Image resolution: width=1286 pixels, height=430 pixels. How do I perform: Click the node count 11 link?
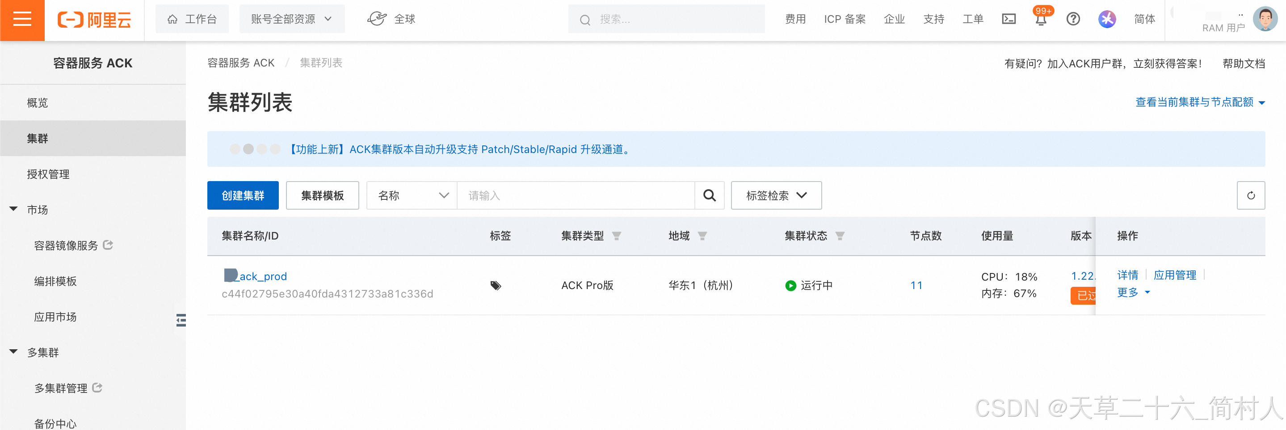click(916, 285)
